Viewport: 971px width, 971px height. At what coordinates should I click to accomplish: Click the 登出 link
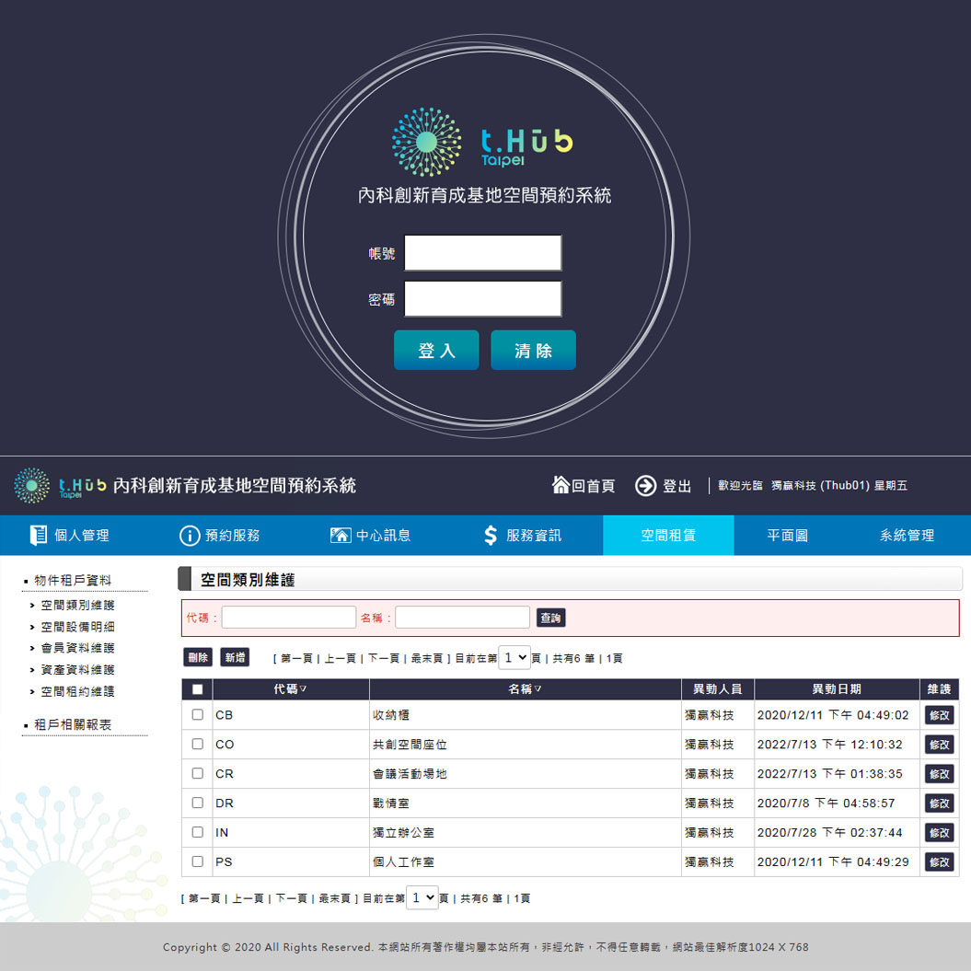(676, 486)
